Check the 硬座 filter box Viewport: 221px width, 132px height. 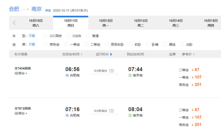(165, 44)
